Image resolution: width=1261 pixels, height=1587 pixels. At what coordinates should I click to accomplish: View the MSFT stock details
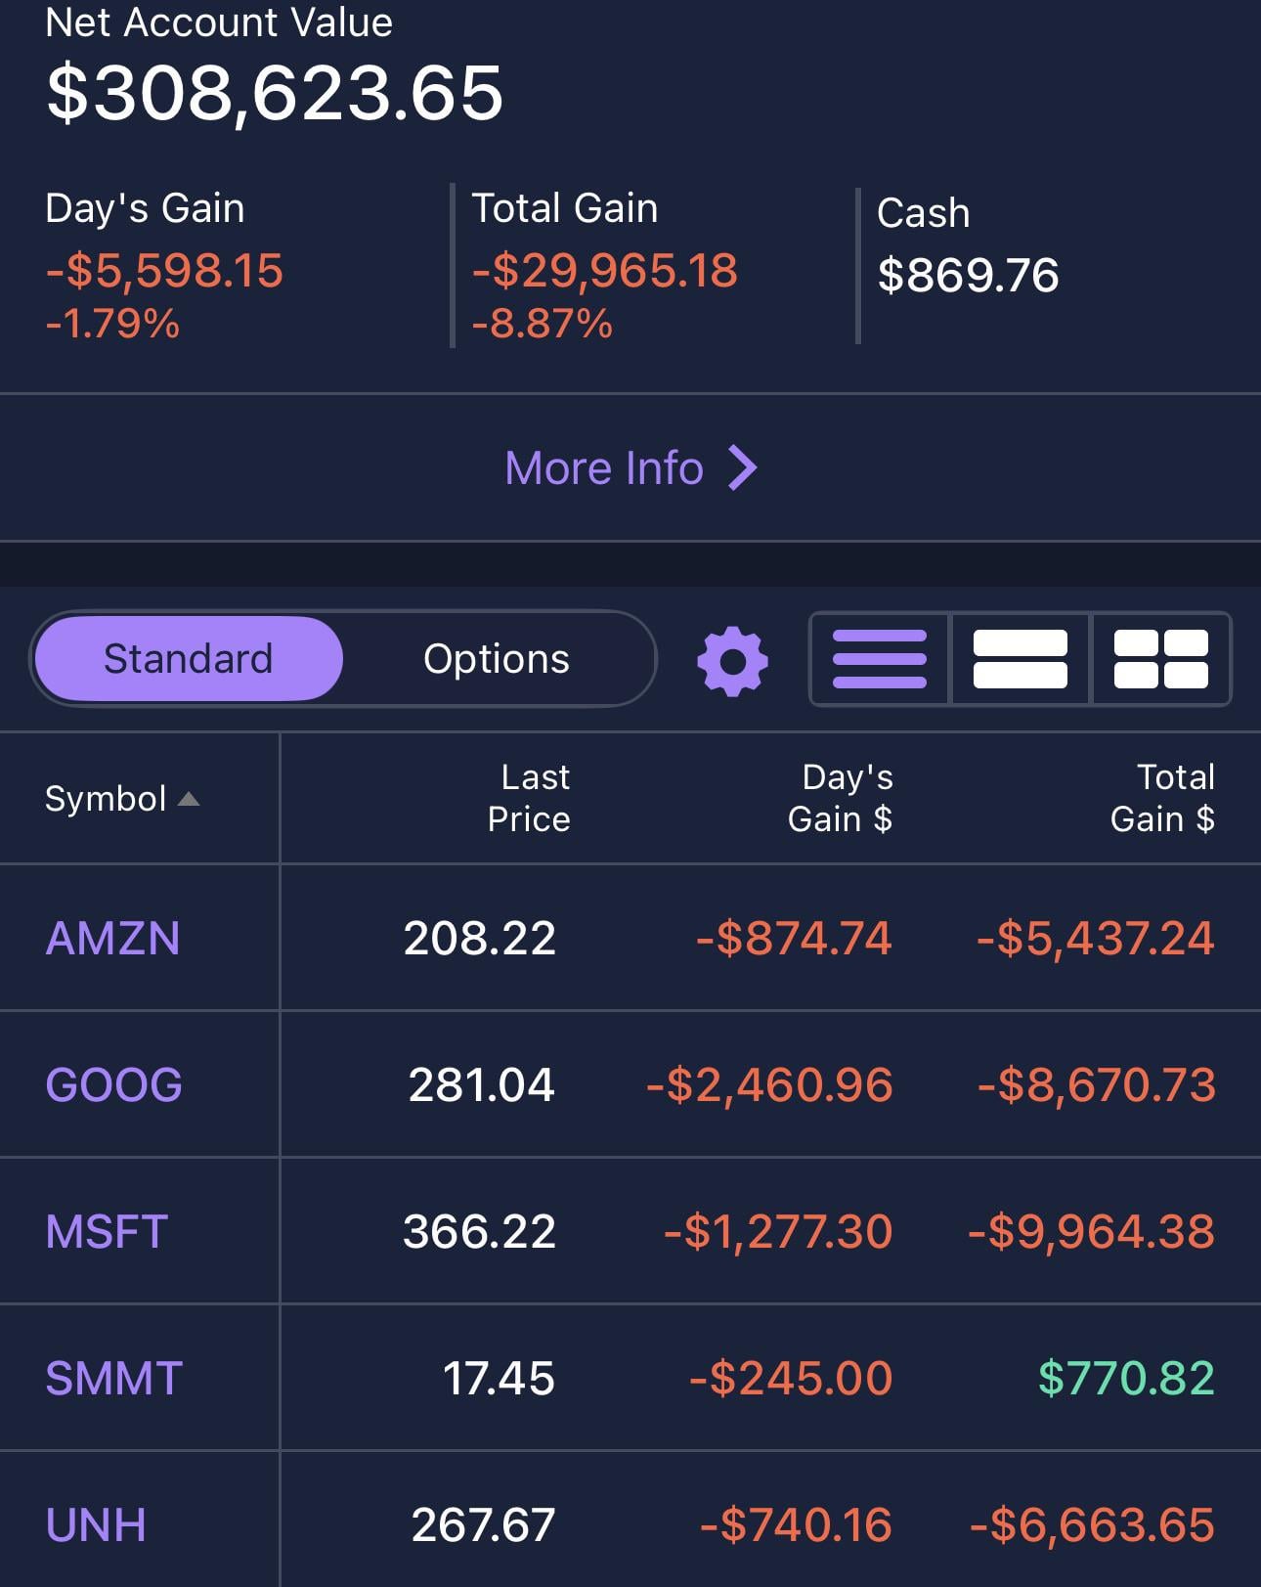[x=108, y=1232]
